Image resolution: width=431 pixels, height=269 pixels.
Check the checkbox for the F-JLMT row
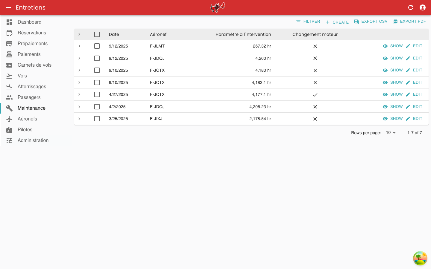tap(97, 46)
